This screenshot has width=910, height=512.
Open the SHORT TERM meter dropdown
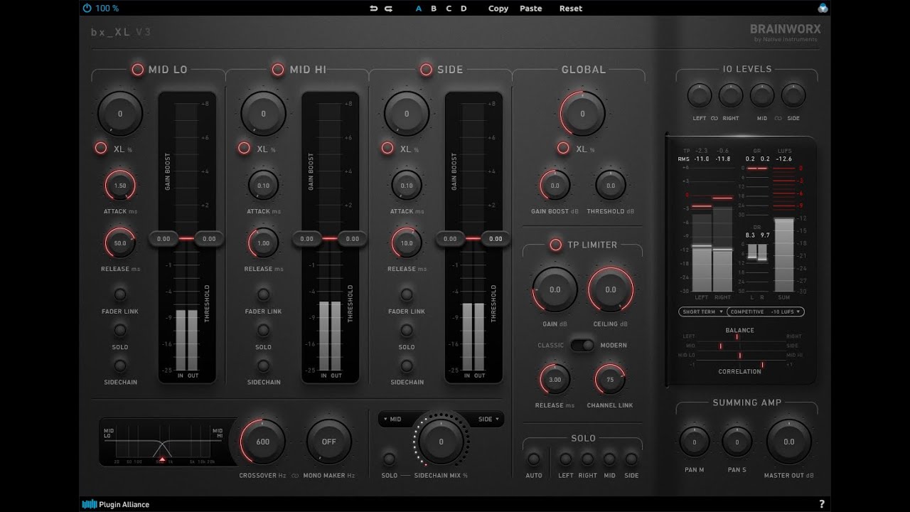pos(702,311)
